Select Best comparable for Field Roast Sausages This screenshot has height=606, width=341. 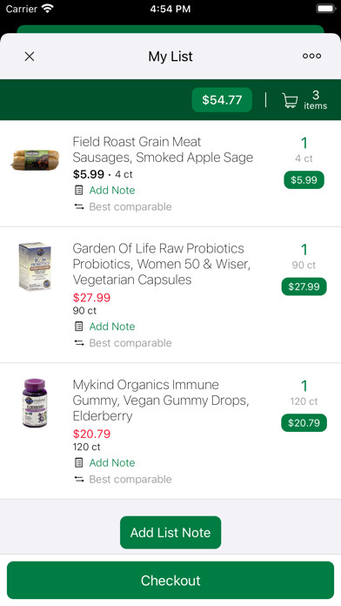coord(130,206)
